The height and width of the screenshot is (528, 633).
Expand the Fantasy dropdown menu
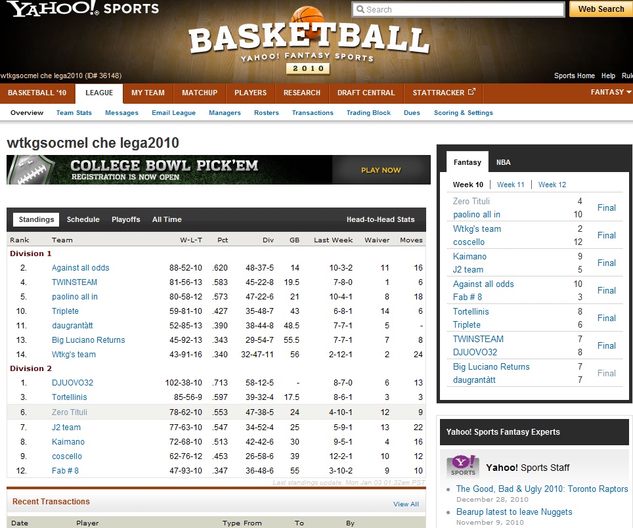(x=611, y=93)
